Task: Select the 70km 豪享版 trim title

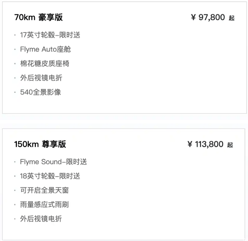Action: [39, 17]
